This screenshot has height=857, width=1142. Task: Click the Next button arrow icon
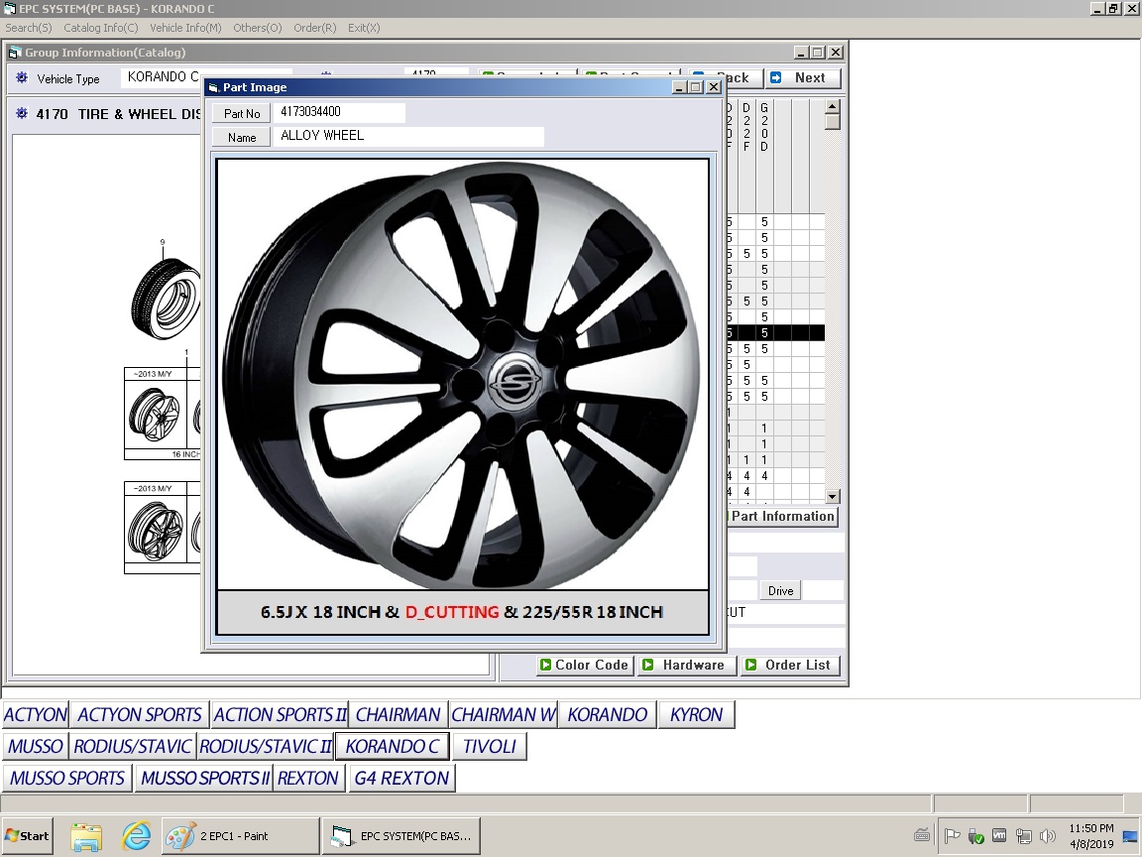776,78
